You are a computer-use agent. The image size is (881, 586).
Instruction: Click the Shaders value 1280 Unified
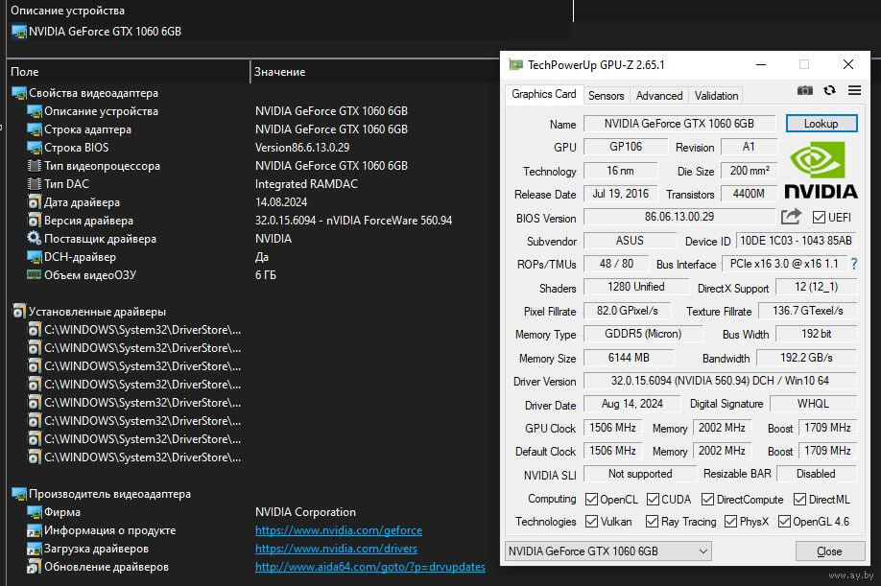point(636,287)
